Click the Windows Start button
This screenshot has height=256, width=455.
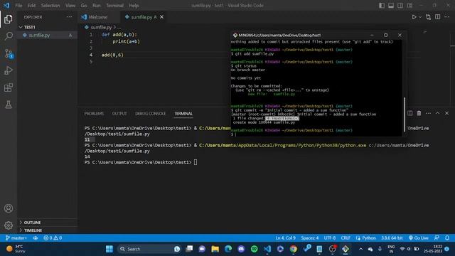[x=109, y=249]
